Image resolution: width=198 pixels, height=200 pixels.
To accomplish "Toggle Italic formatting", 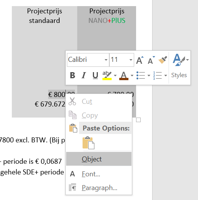I will click(84, 75).
